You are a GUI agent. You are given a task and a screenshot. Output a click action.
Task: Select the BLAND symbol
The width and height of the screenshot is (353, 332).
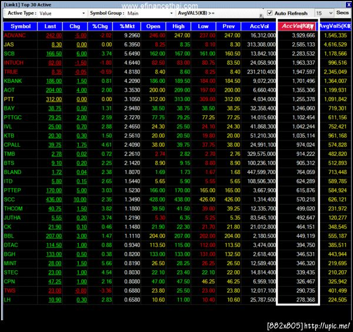[12, 172]
